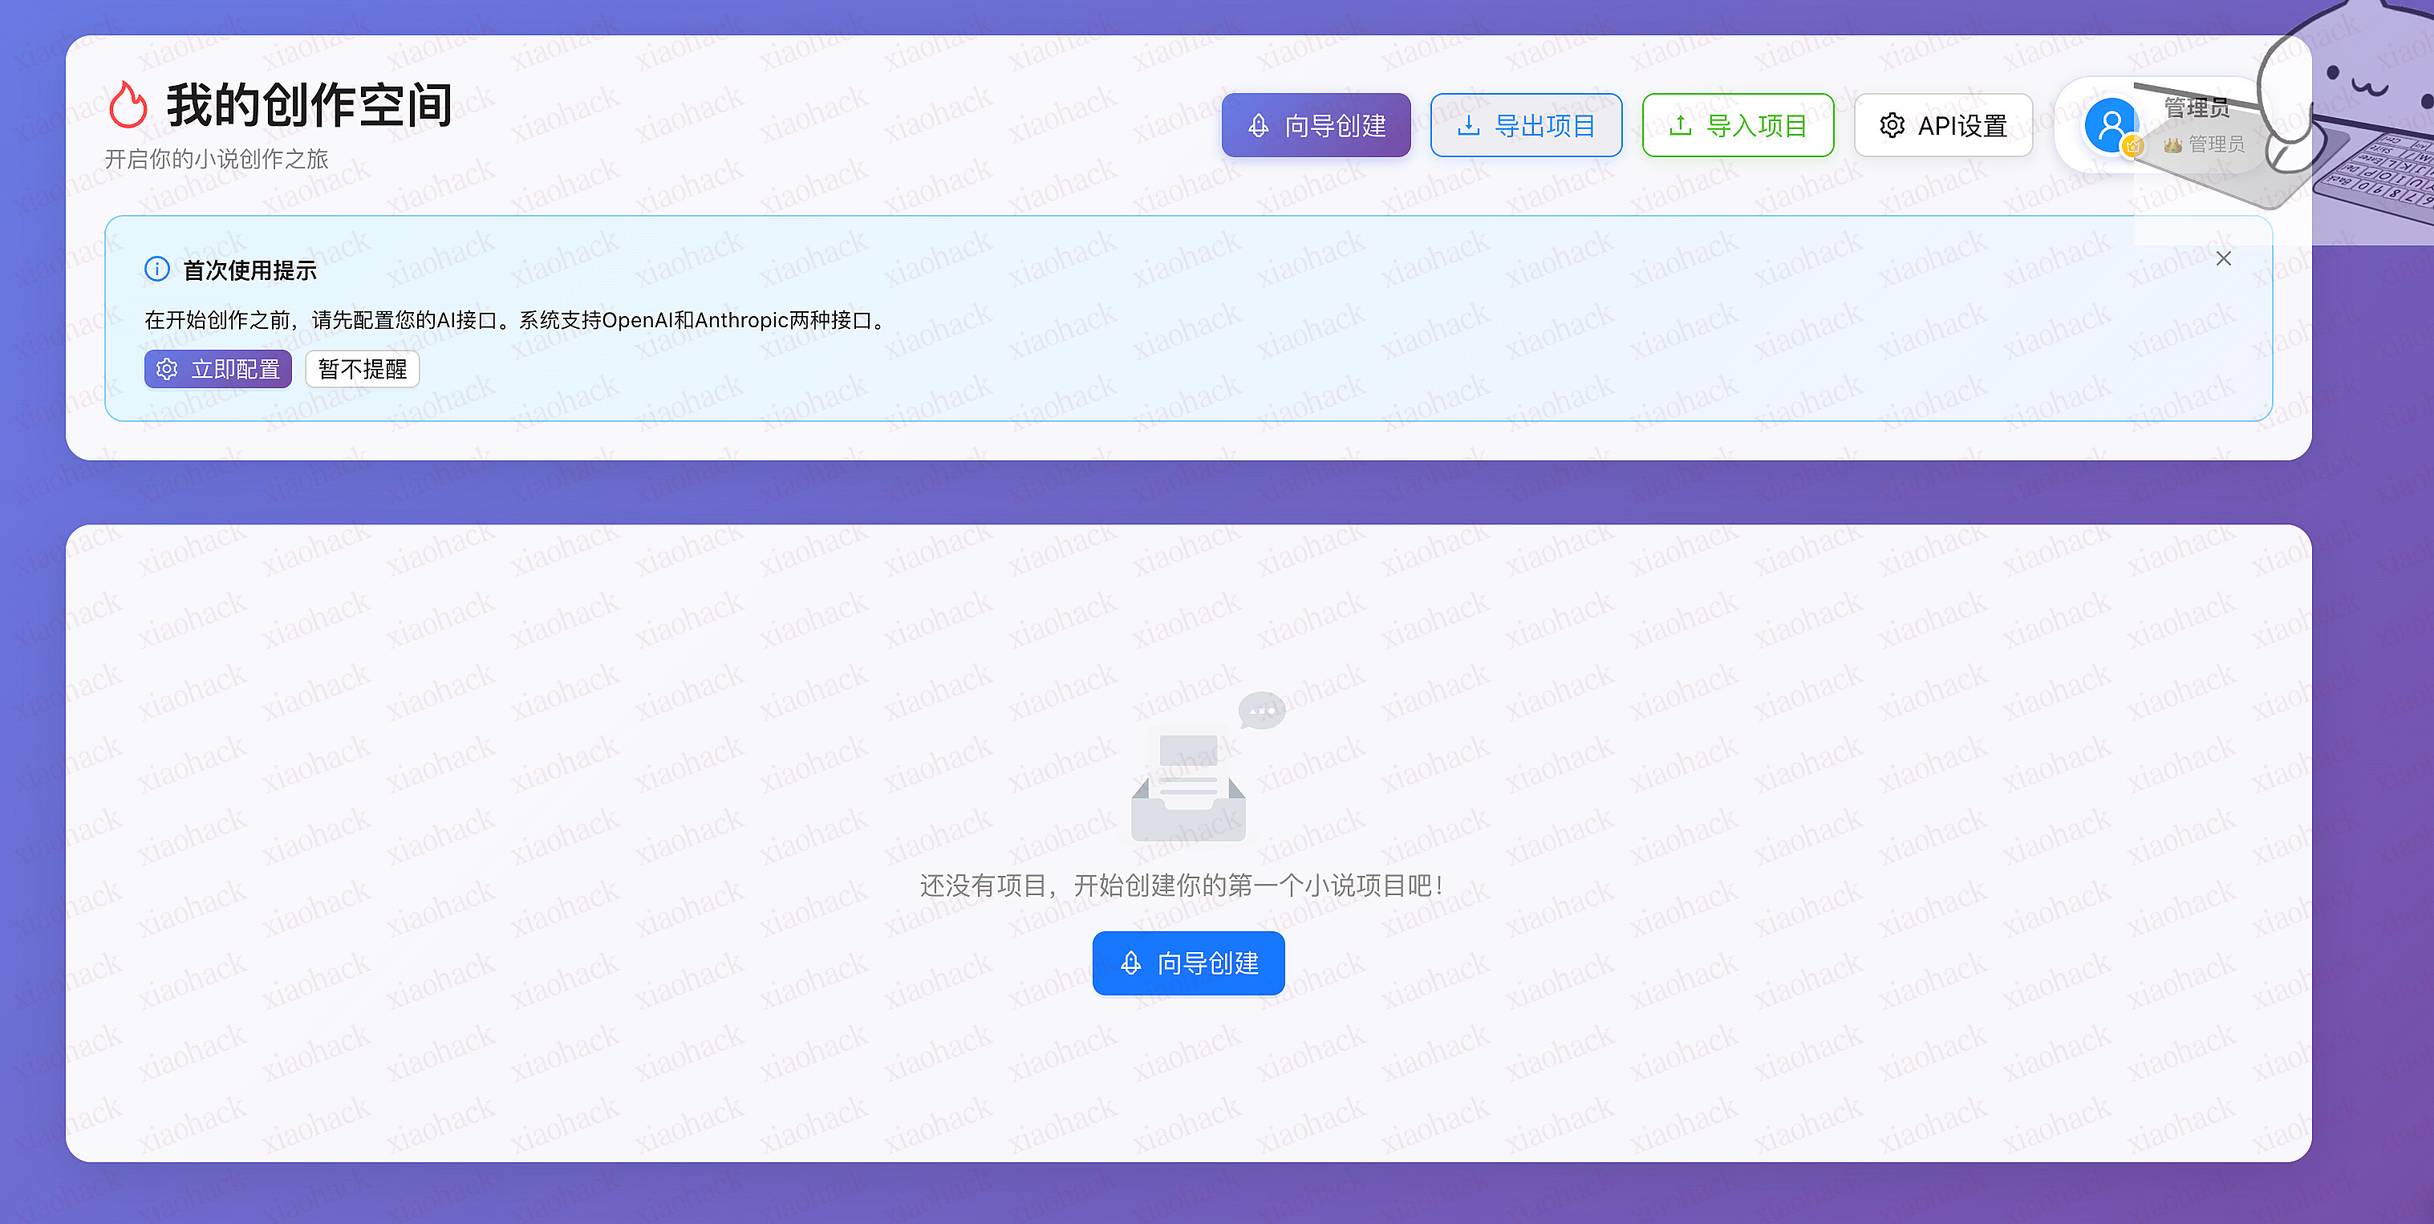Dismiss the 首次使用提示 notice

click(2225, 257)
